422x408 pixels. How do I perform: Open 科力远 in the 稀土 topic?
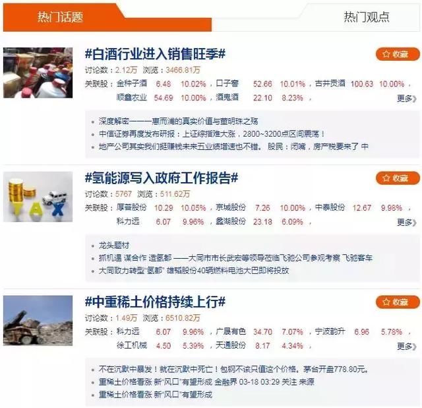(x=128, y=331)
